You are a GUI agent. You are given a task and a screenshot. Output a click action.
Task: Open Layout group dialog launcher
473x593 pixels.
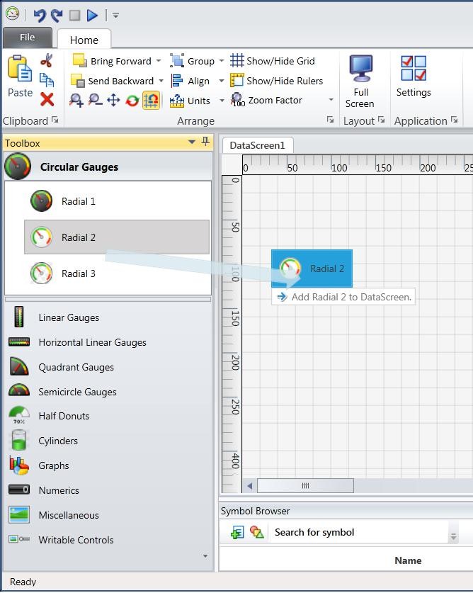click(x=382, y=120)
